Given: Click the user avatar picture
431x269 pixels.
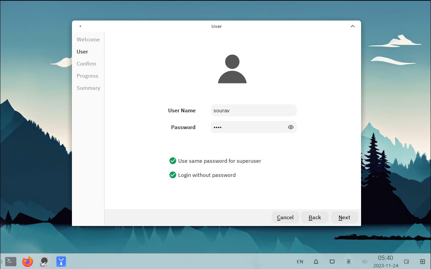Looking at the screenshot, I should tap(232, 69).
